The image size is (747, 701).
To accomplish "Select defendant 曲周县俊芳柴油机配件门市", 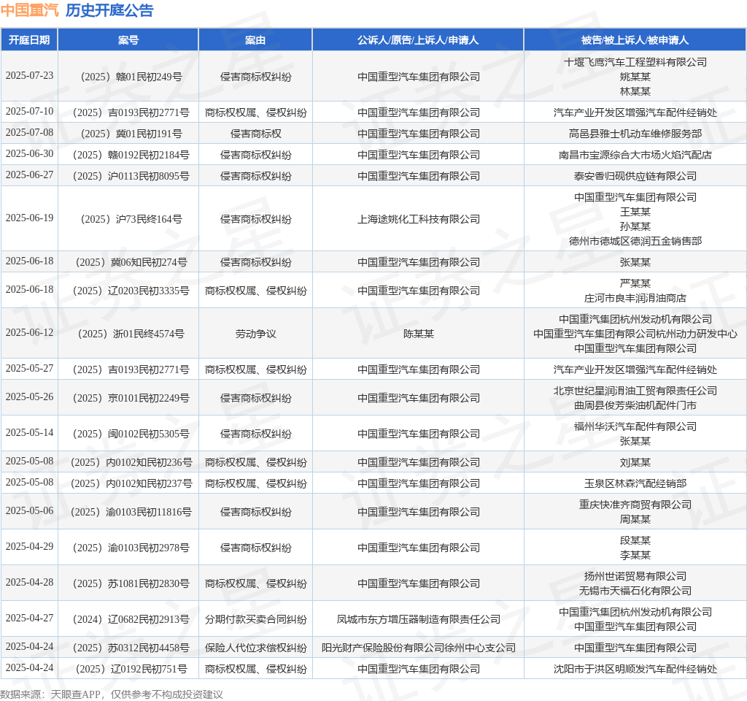I will click(635, 405).
